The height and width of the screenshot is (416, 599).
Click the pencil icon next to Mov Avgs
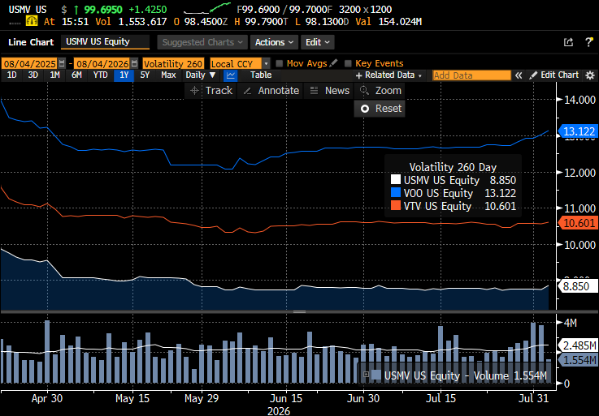pos(333,63)
